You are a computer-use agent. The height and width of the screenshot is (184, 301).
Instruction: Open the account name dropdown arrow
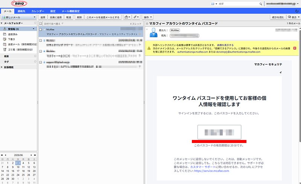point(298,4)
